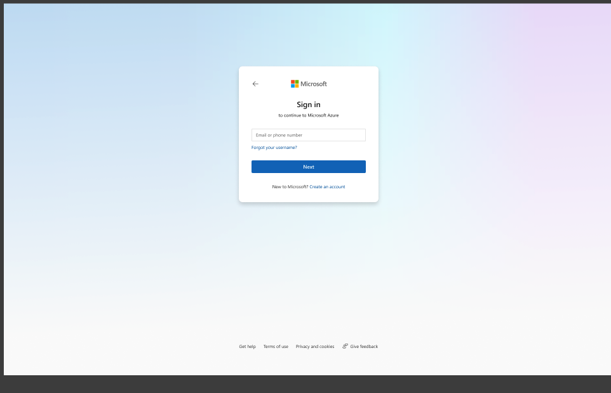The image size is (611, 393).
Task: Go back using the arrow icon
Action: pos(255,84)
